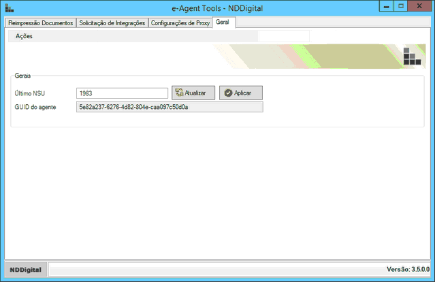Open the Ações menu
This screenshot has width=435, height=282.
click(x=24, y=36)
